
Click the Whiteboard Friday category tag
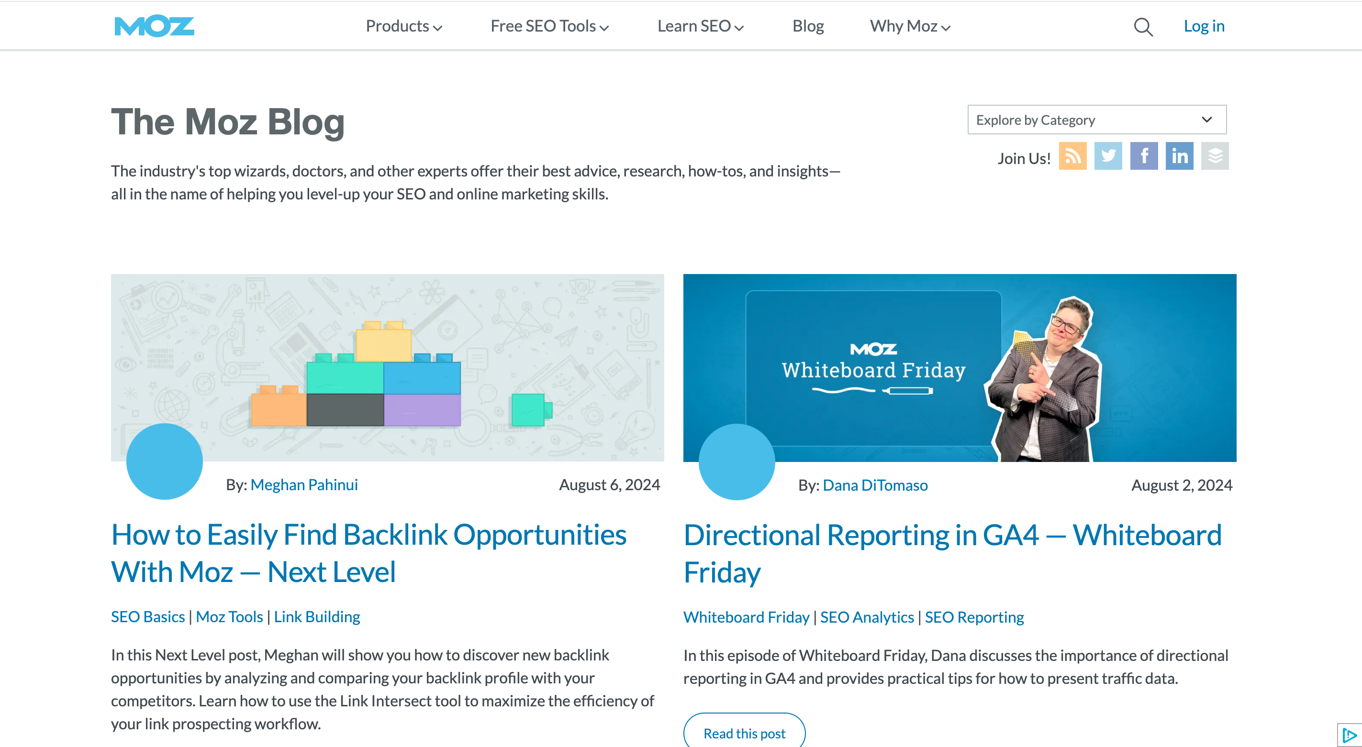(746, 616)
